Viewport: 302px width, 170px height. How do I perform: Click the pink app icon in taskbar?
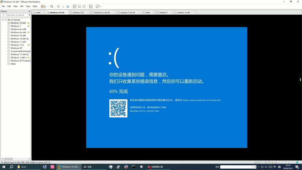[x=52, y=167]
